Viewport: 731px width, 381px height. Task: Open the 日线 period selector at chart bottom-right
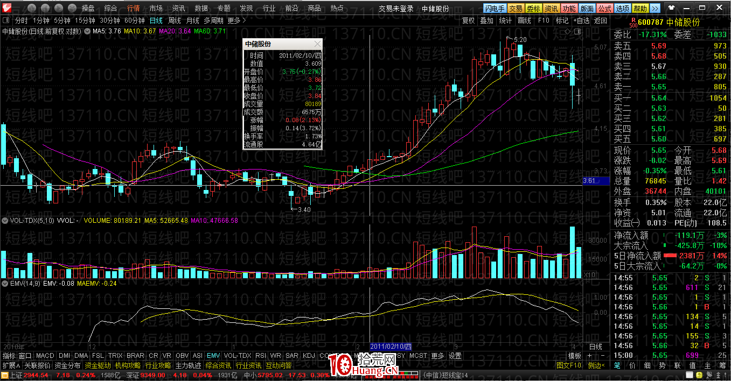pyautogui.click(x=595, y=347)
